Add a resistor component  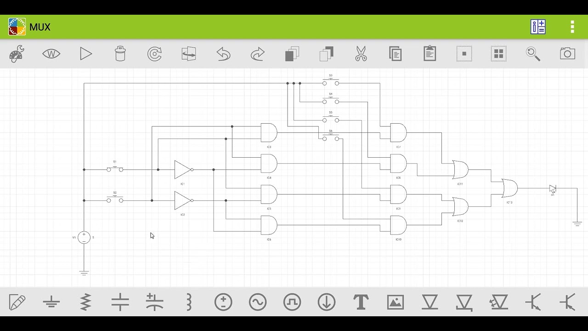[85, 302]
